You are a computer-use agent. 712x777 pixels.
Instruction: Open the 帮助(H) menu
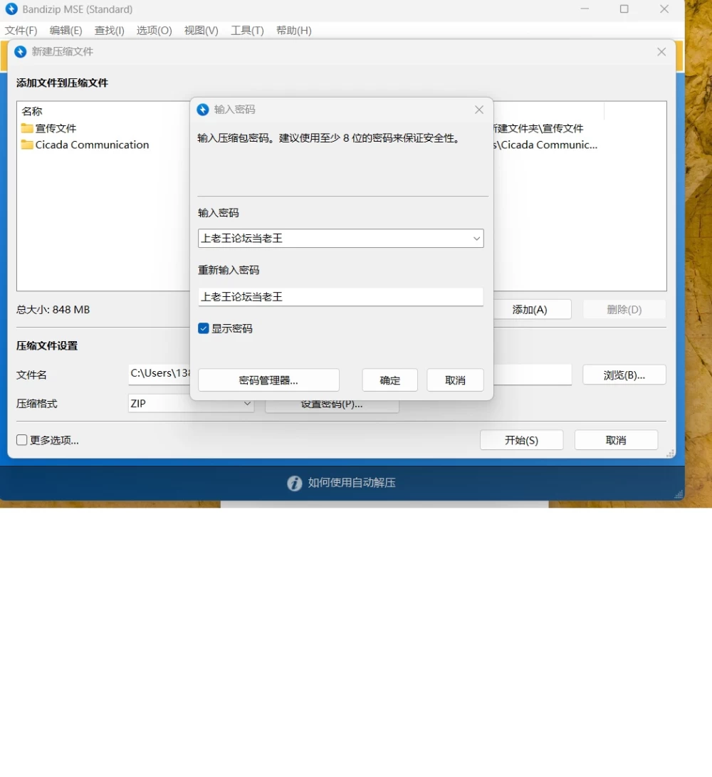click(x=294, y=31)
